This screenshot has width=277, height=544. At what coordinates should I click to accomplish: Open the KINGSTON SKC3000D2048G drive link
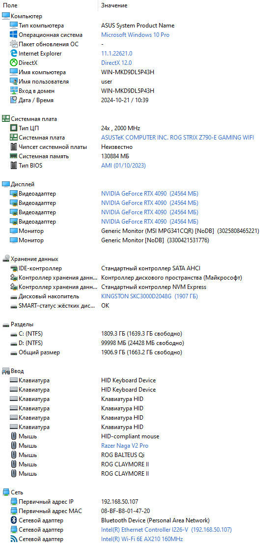(x=149, y=296)
